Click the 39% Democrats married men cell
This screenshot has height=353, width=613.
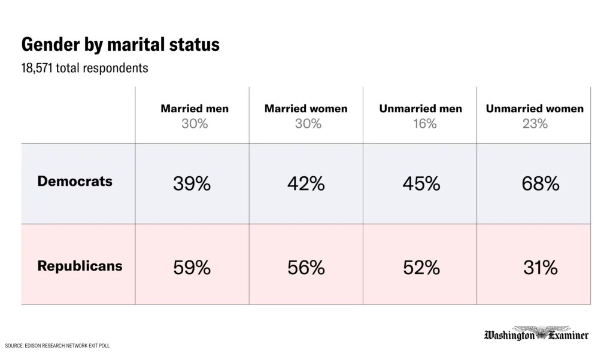pos(192,184)
